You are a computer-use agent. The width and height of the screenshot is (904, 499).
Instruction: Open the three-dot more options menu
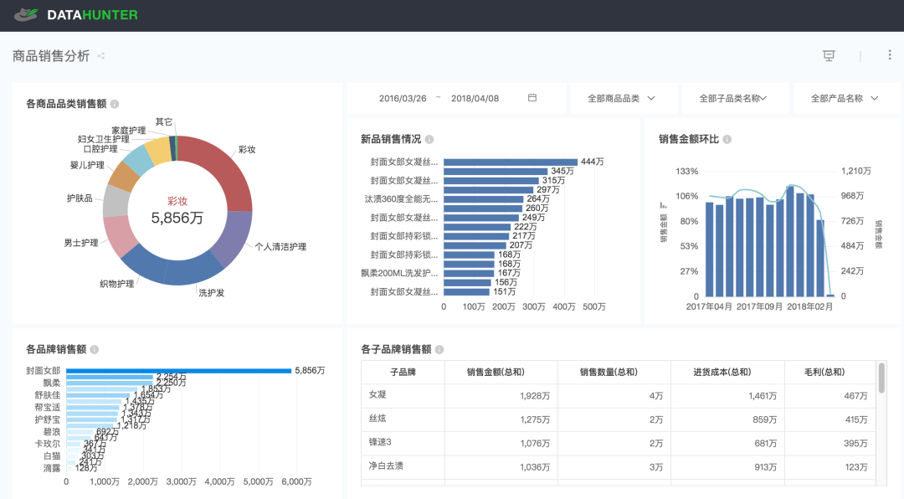(x=889, y=56)
